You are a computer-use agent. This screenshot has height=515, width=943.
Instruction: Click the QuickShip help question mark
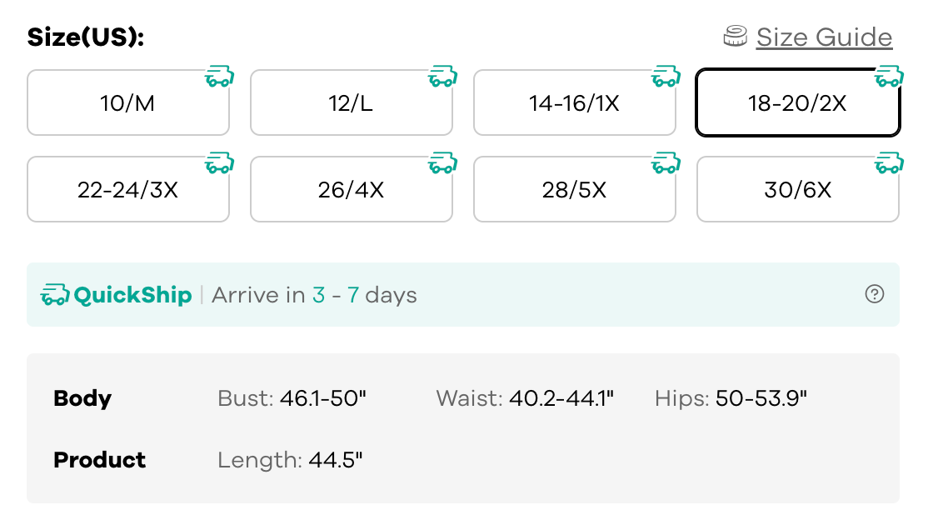coord(875,294)
